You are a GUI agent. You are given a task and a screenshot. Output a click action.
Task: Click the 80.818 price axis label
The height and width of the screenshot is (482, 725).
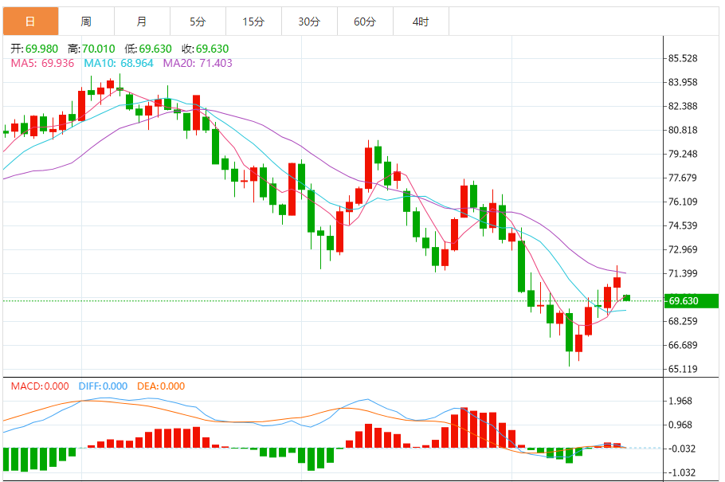(x=683, y=130)
